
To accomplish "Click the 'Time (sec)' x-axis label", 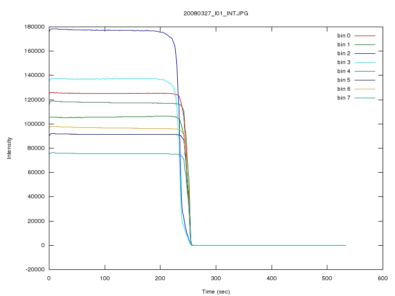I will tap(216, 292).
